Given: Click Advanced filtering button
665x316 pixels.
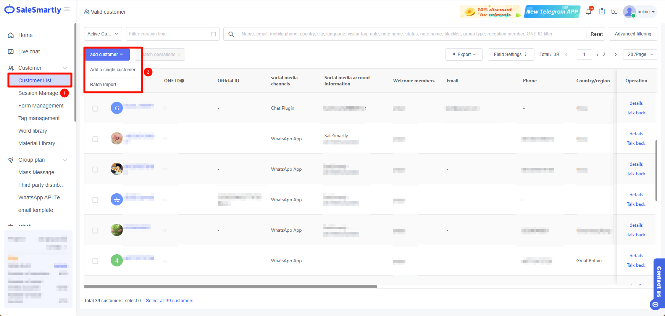Looking at the screenshot, I should pos(633,34).
